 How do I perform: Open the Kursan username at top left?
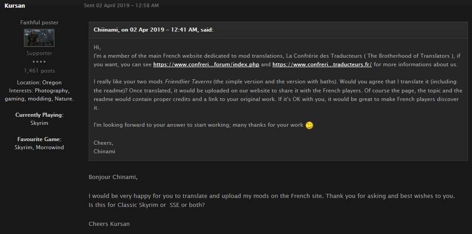click(15, 6)
